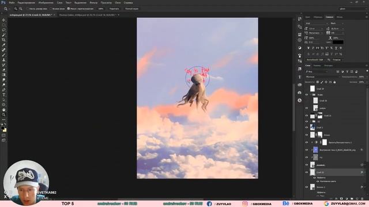The width and height of the screenshot is (369, 207).
Task: Select the Eyedropper tool
Action: [3, 45]
